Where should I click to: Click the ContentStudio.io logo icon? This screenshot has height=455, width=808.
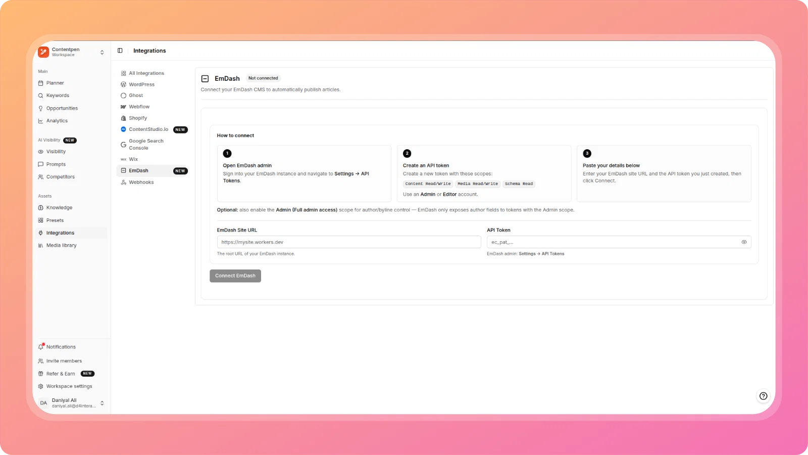pyautogui.click(x=123, y=129)
